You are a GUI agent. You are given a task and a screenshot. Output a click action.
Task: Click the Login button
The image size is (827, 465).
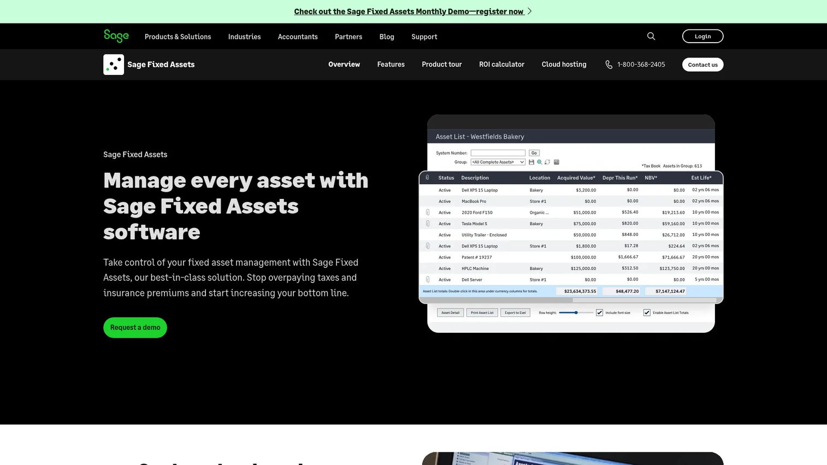tap(702, 36)
